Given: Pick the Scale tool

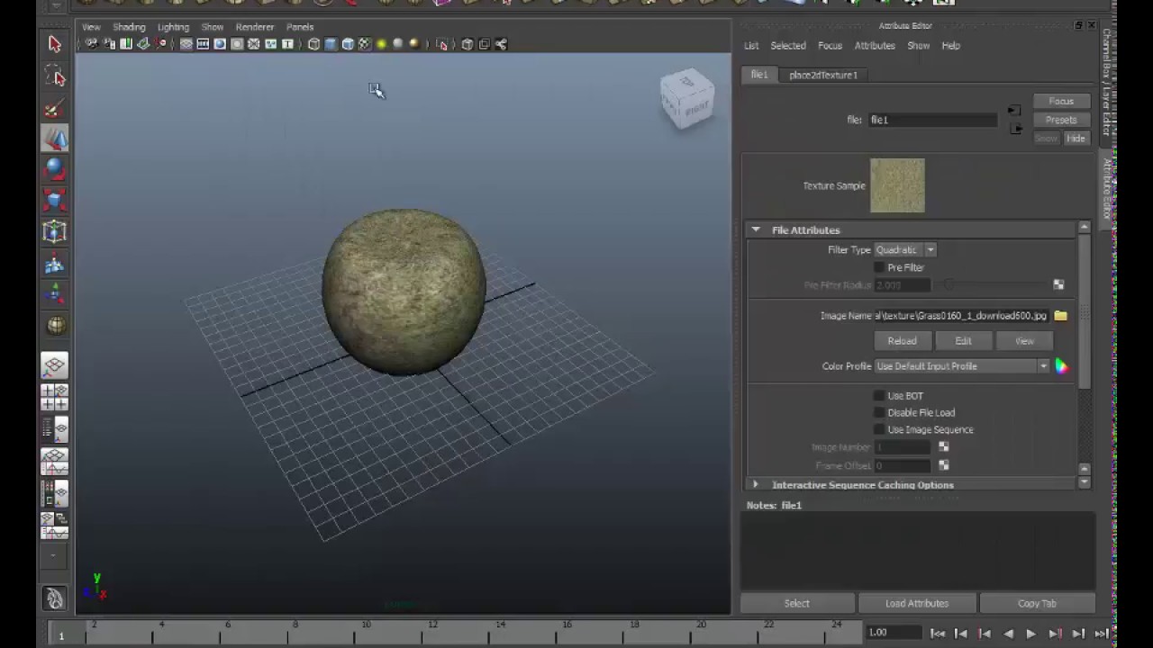Looking at the screenshot, I should [54, 200].
